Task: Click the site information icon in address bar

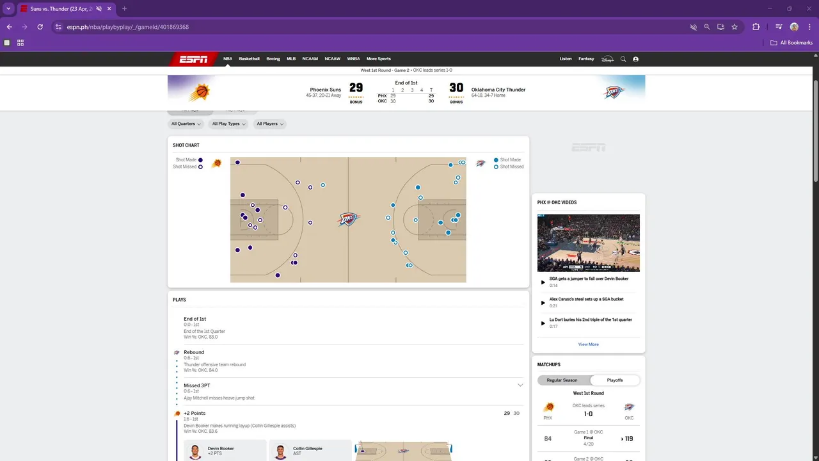Action: 58,27
